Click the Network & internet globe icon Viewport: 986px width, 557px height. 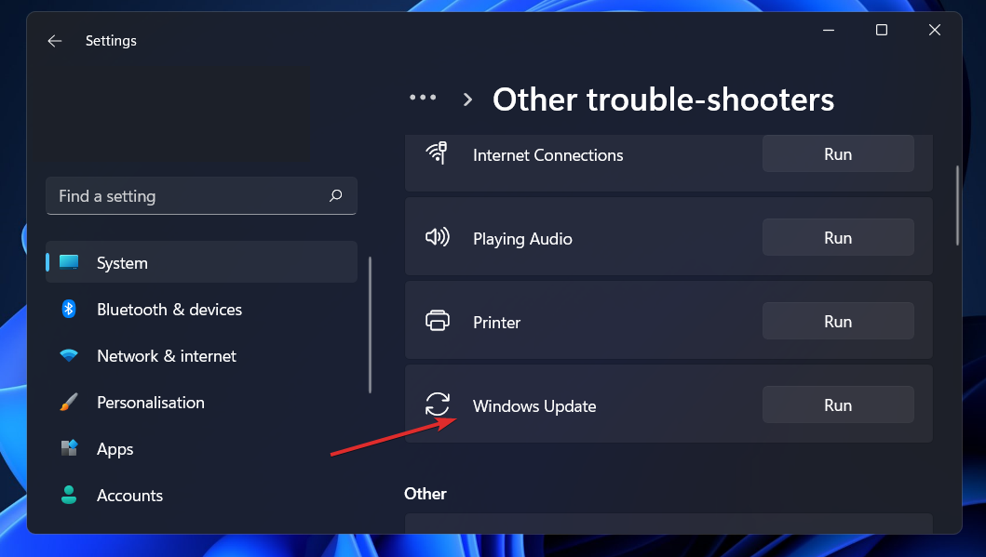click(x=67, y=355)
